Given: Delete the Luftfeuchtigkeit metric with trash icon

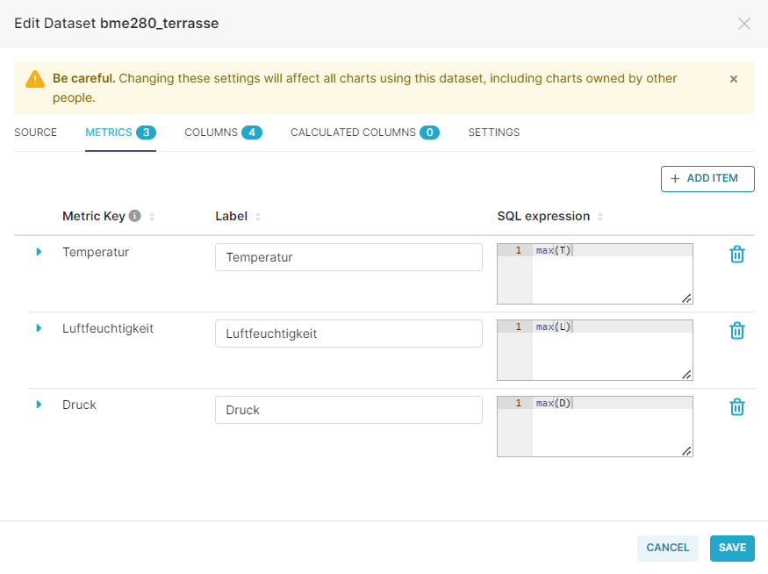Looking at the screenshot, I should pos(737,331).
